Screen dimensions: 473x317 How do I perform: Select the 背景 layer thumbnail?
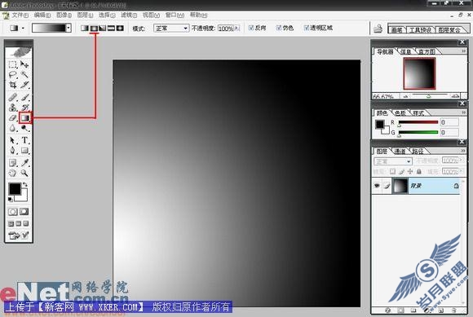point(400,186)
